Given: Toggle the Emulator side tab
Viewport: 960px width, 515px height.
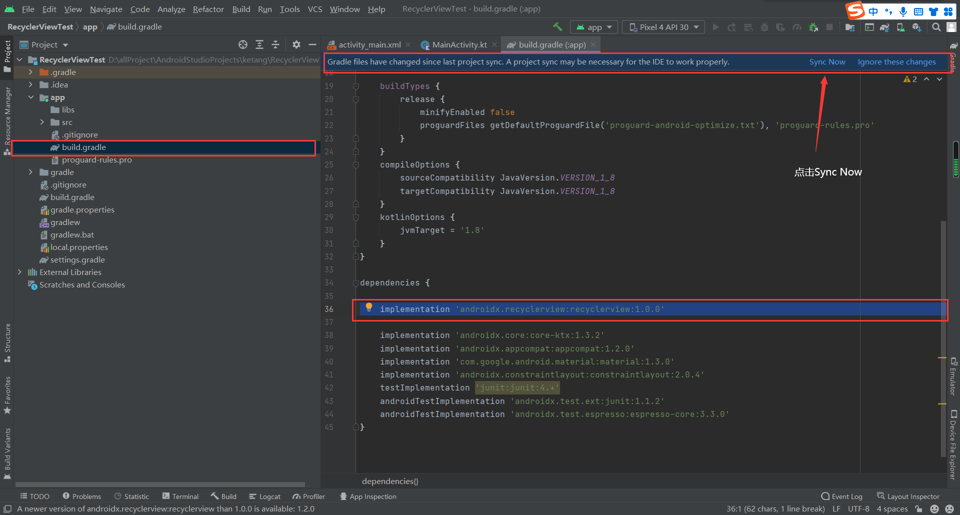Looking at the screenshot, I should point(953,376).
